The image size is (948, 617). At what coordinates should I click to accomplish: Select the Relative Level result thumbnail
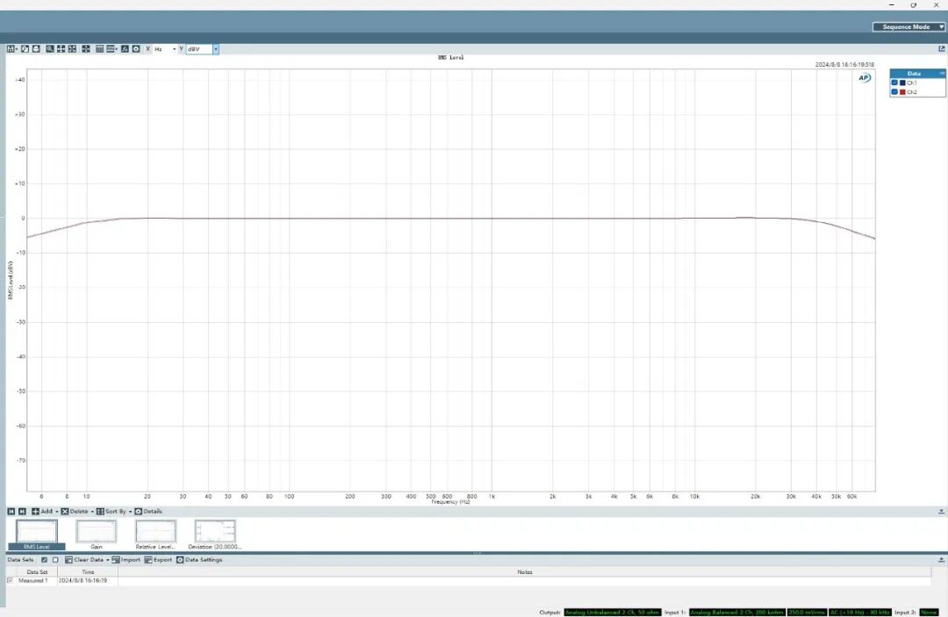[155, 534]
